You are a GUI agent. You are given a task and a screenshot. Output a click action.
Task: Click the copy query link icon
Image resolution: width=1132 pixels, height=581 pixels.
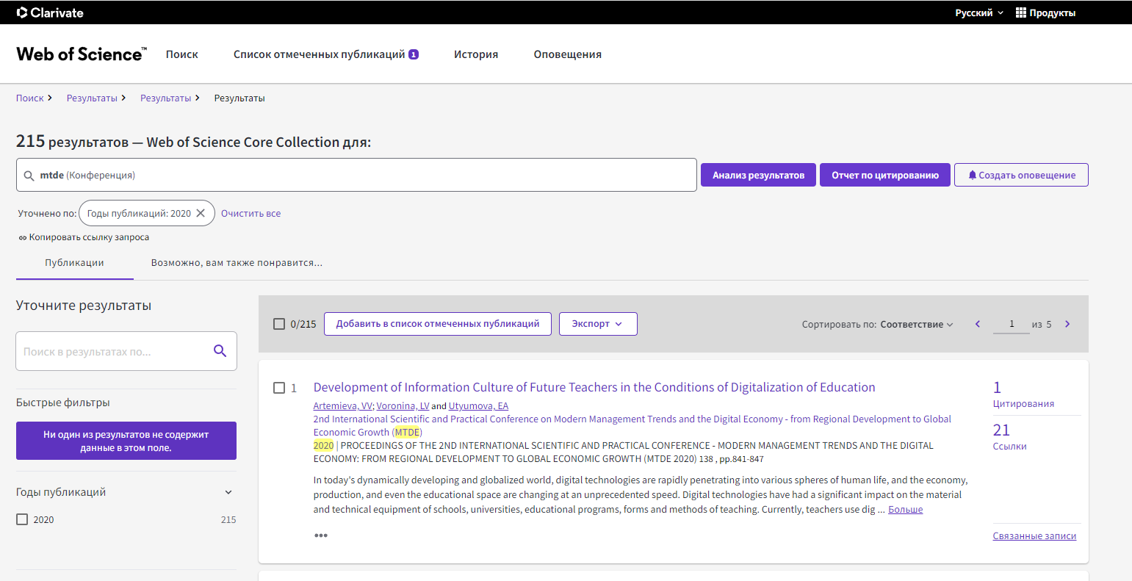23,237
